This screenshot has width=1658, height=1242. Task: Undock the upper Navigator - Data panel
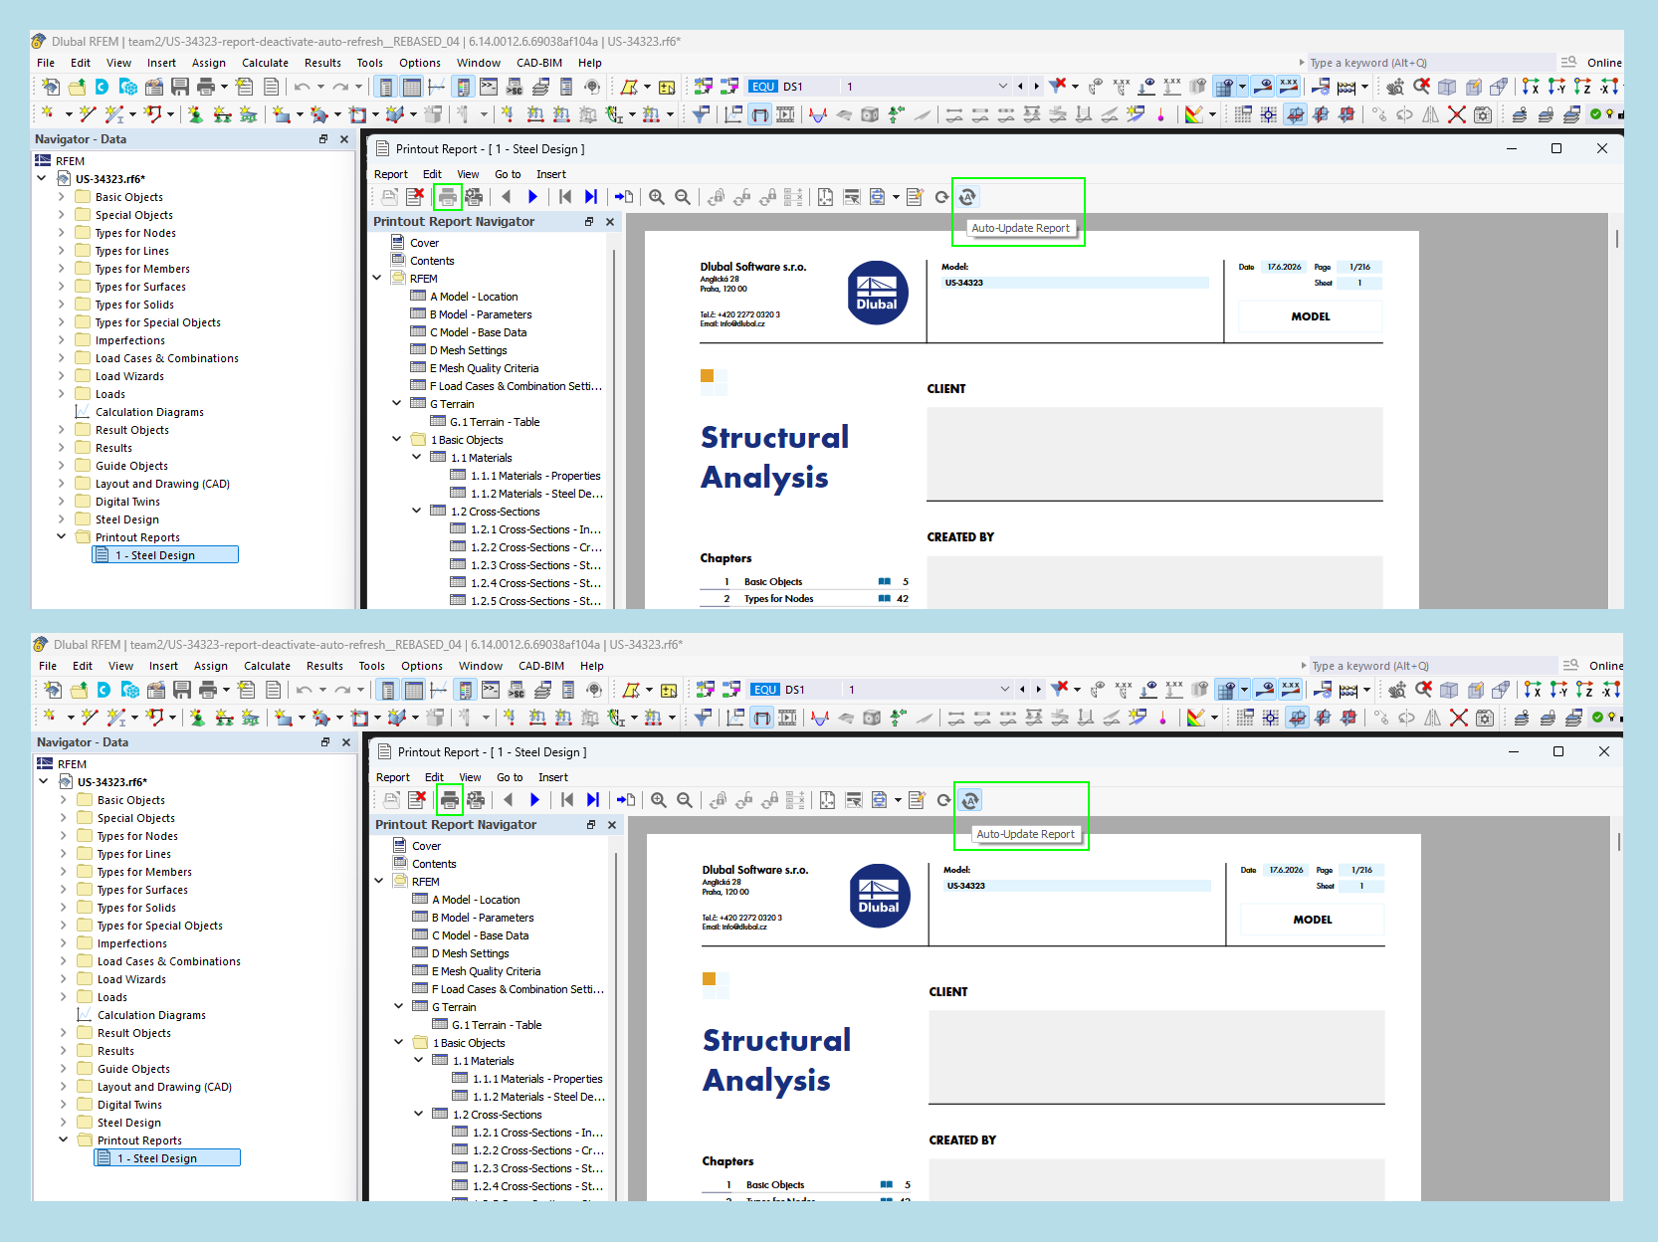point(323,139)
